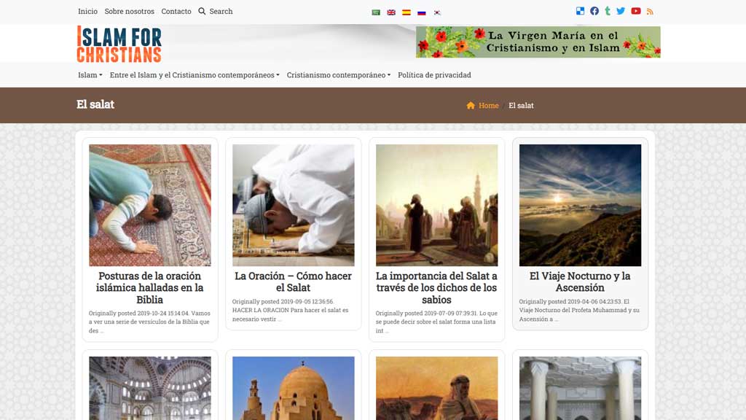Screen dimensions: 746x420
Task: Click the Home house icon in breadcrumb
Action: coord(470,105)
